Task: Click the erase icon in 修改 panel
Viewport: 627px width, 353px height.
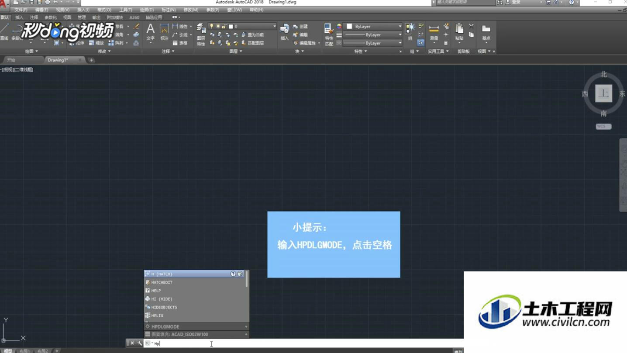Action: click(x=136, y=27)
